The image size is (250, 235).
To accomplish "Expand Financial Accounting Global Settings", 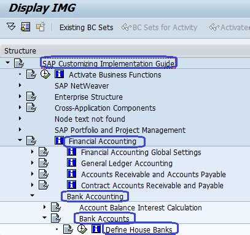I will click(x=32, y=151).
